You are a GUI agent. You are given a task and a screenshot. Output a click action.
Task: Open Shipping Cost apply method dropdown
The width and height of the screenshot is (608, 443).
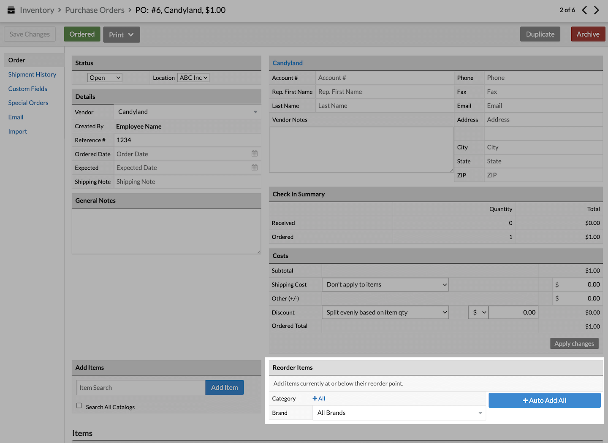click(385, 285)
